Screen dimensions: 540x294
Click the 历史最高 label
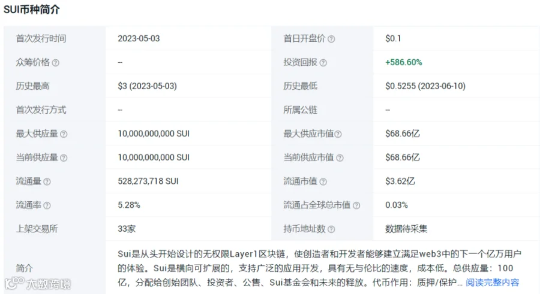(33, 86)
